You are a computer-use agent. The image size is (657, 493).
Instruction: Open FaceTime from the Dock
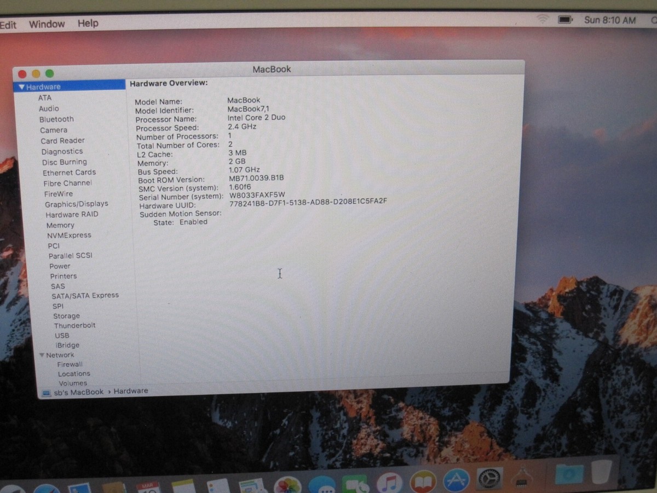(356, 479)
